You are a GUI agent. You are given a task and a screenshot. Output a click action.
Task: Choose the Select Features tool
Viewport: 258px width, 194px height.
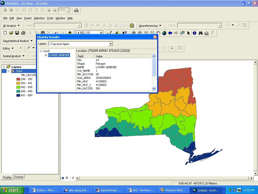pos(182,33)
